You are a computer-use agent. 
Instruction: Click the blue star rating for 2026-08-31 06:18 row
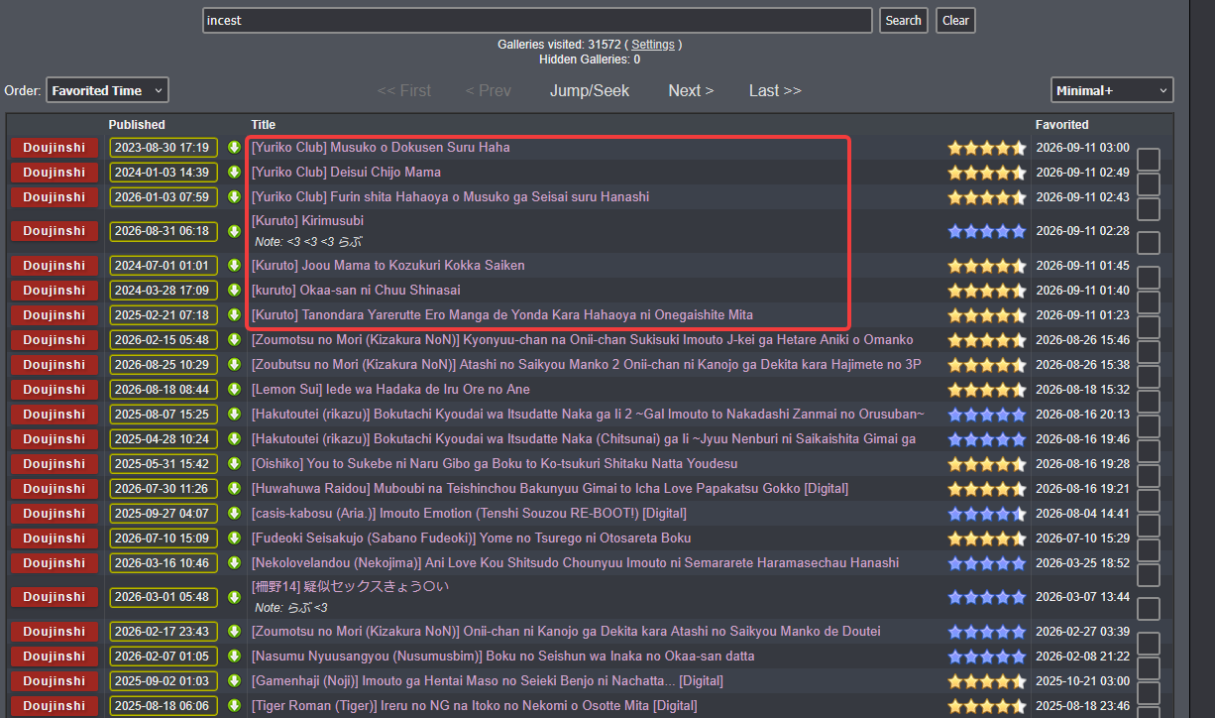[986, 231]
